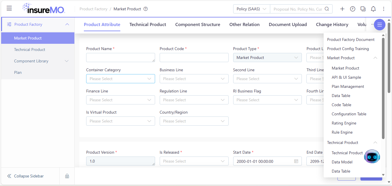Click the Product Version field
The height and width of the screenshot is (186, 392).
tap(121, 161)
